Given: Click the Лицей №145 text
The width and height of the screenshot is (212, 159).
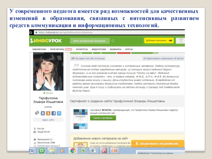Looking at the screenshot, I should [44, 132].
